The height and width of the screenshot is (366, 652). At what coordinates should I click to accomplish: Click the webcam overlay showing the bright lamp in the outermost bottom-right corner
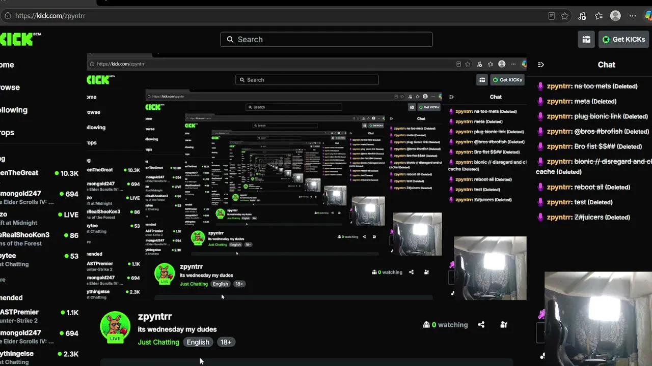(x=598, y=319)
